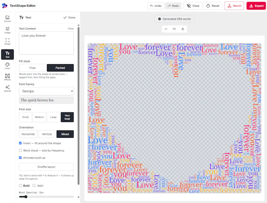The height and width of the screenshot is (203, 267).
Task: Click the Word Spacing slider handle
Action: 26,197
